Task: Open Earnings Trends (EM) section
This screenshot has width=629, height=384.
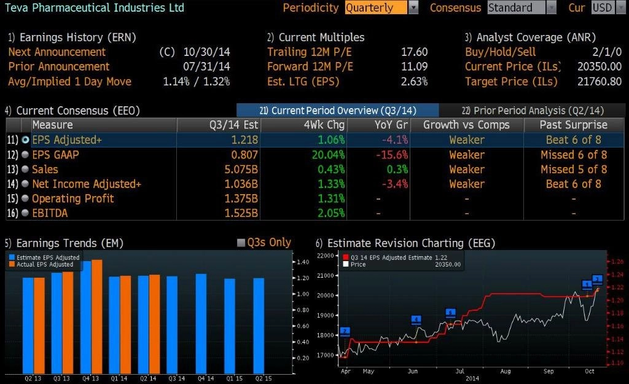Action: pos(64,243)
